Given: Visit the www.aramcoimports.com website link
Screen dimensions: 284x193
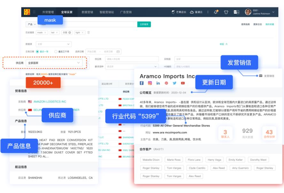Looking at the screenshot, I should pyautogui.click(x=170, y=132).
